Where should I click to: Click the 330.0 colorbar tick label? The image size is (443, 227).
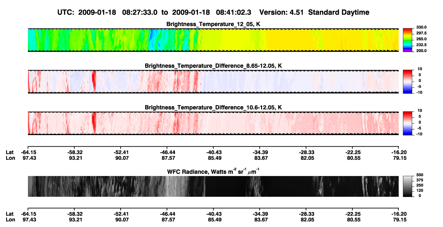421,27
